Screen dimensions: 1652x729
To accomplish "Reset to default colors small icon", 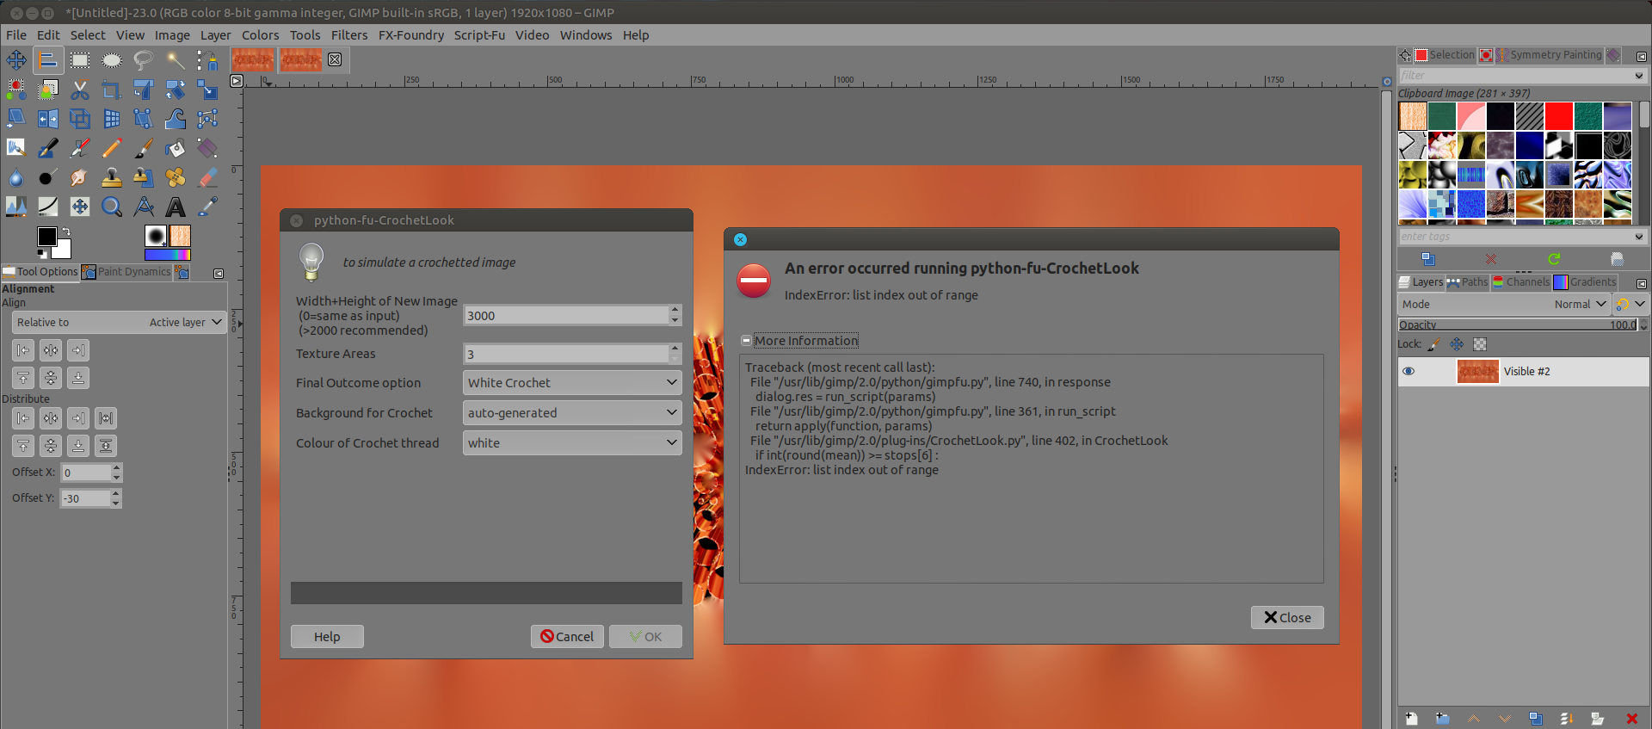I will tap(41, 253).
